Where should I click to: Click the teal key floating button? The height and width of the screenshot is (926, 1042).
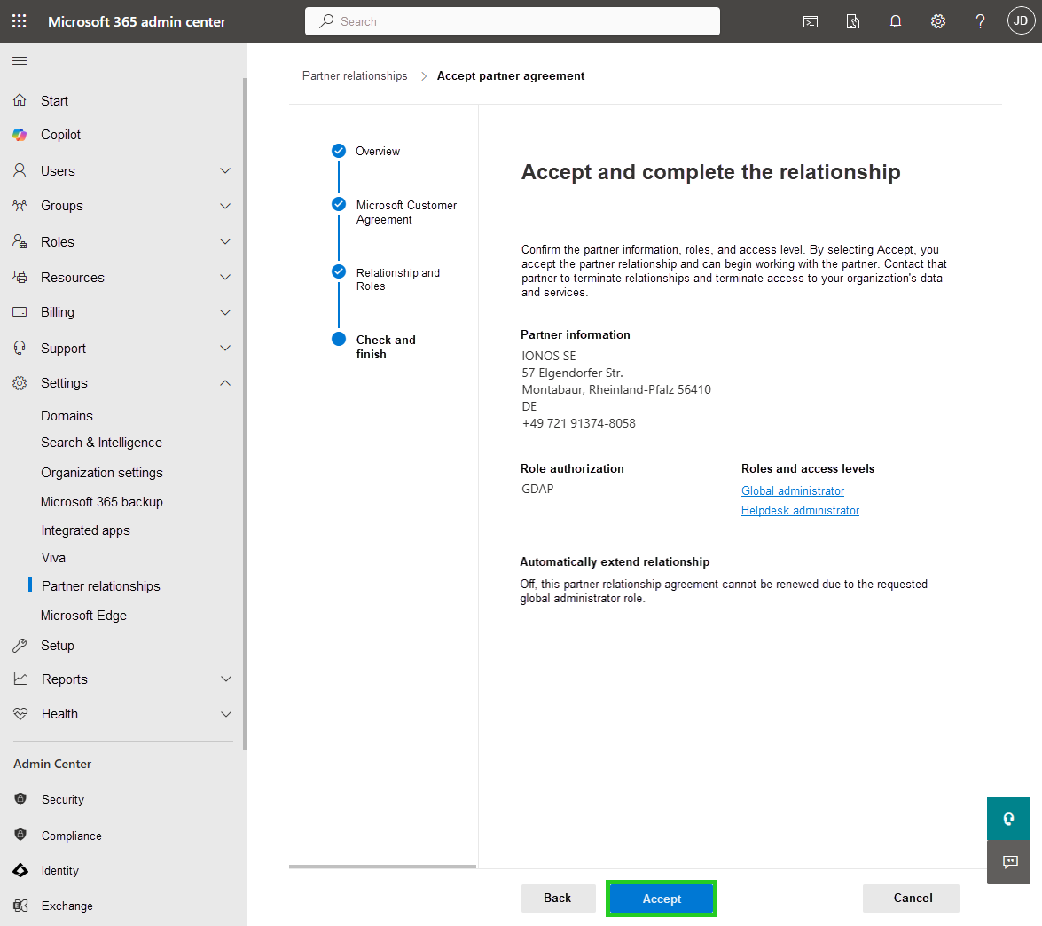tap(1007, 819)
